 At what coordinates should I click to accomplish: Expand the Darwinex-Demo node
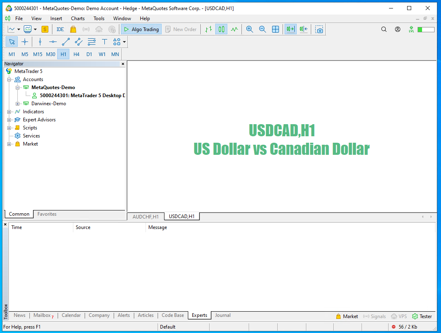tap(17, 104)
